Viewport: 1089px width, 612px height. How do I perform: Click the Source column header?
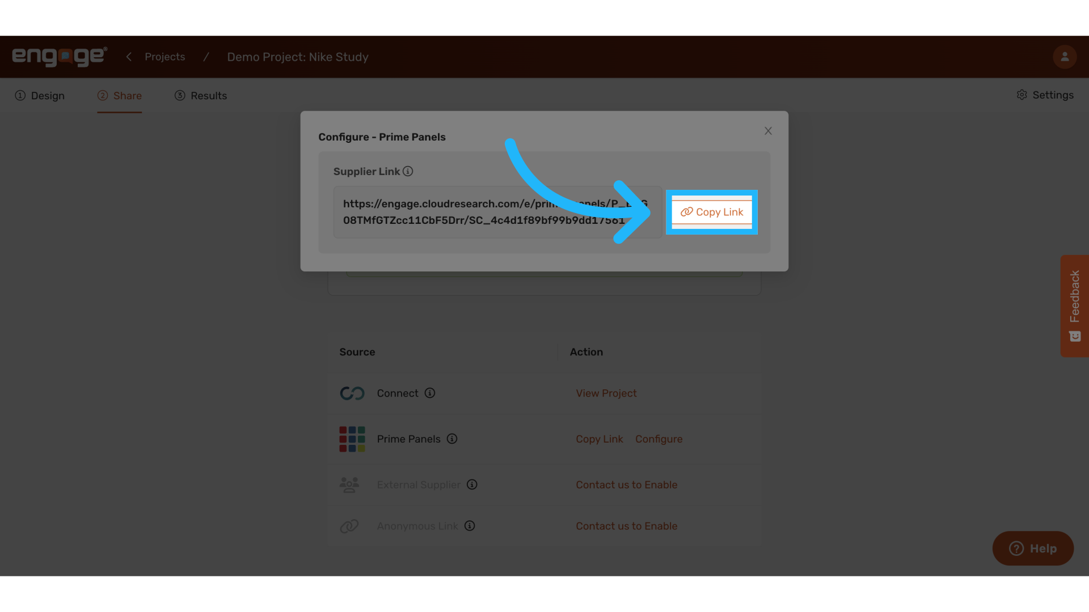357,352
